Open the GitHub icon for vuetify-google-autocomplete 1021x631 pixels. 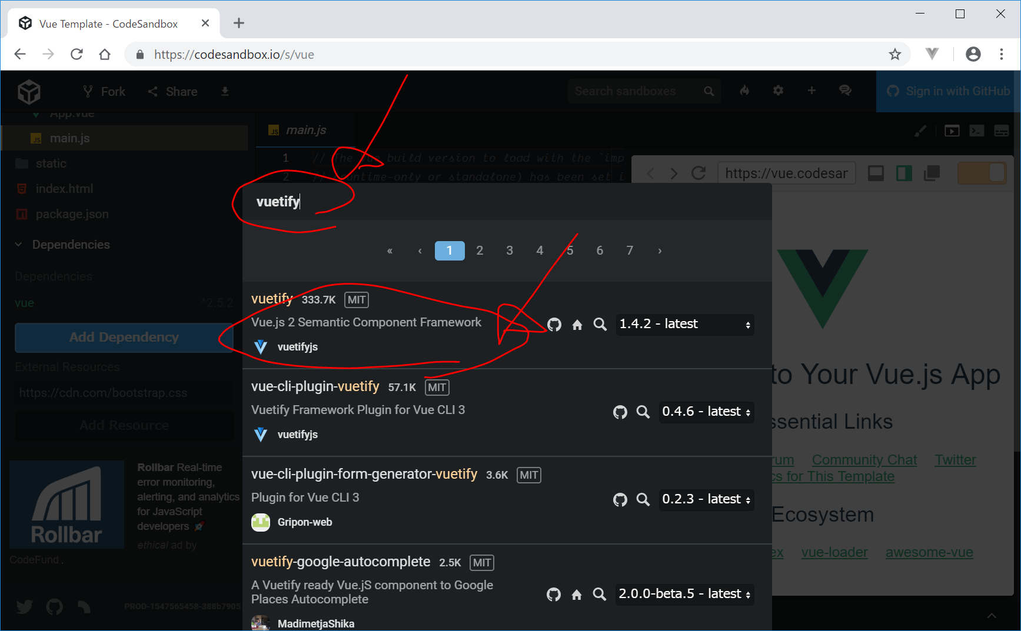[553, 595]
